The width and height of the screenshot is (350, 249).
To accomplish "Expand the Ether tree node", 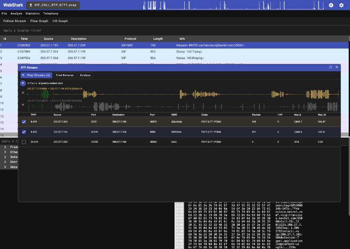I will point(5,152).
